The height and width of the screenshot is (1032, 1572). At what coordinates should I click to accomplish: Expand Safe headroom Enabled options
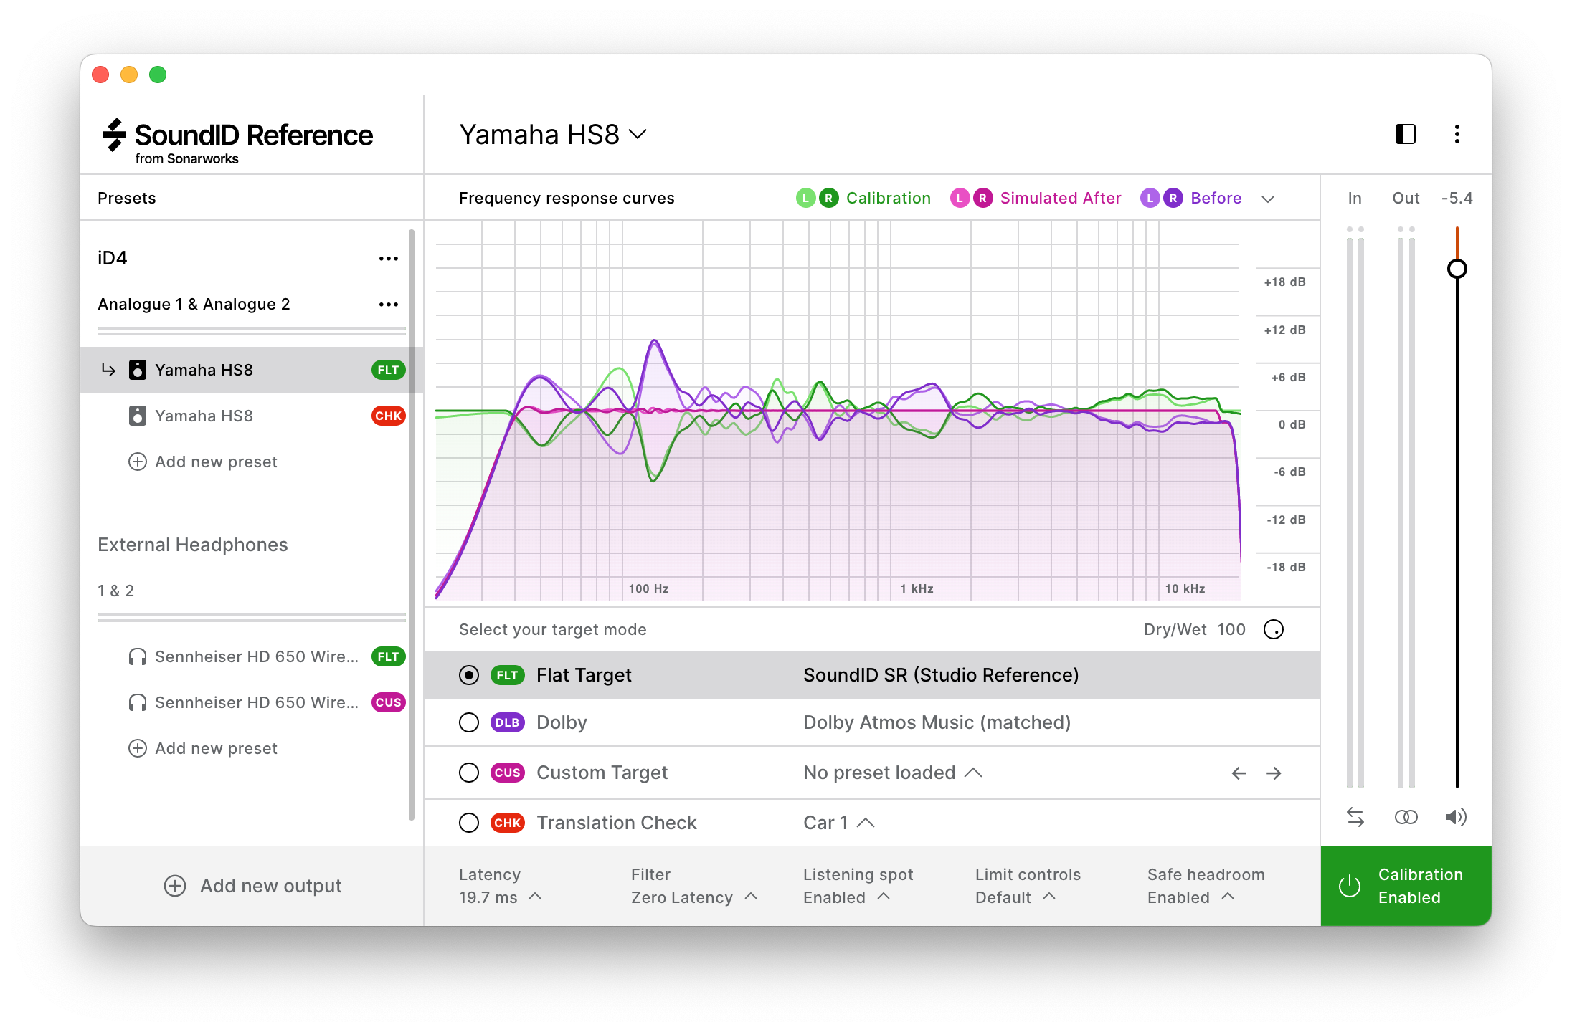click(x=1228, y=897)
